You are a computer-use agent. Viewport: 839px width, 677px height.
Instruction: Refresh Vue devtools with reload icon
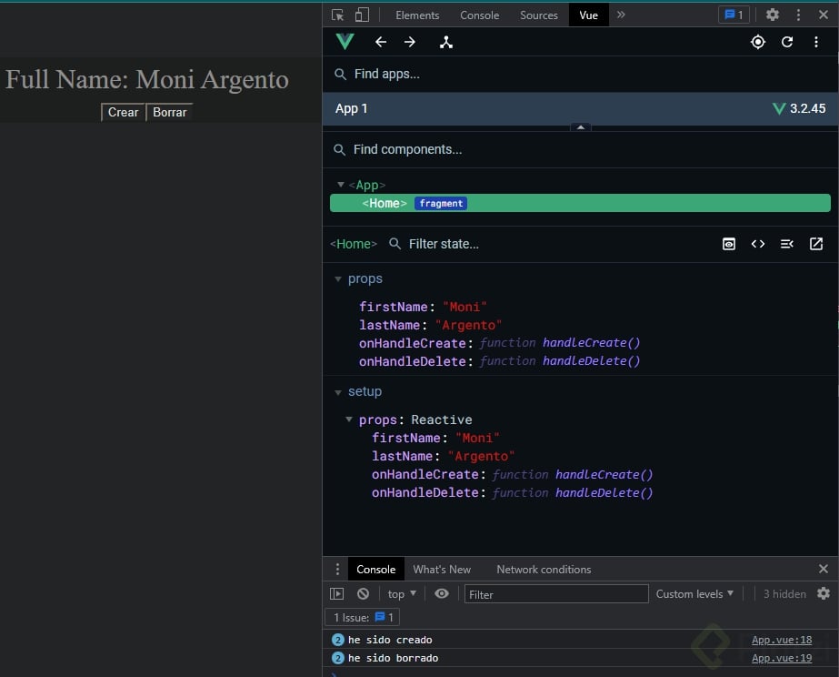(787, 42)
